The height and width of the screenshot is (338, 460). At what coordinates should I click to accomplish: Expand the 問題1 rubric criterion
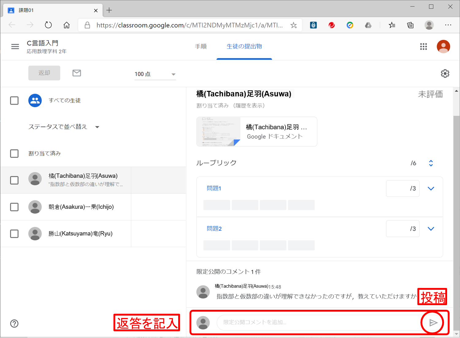tap(431, 188)
